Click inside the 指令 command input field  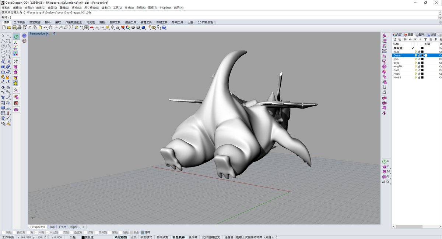(225, 17)
